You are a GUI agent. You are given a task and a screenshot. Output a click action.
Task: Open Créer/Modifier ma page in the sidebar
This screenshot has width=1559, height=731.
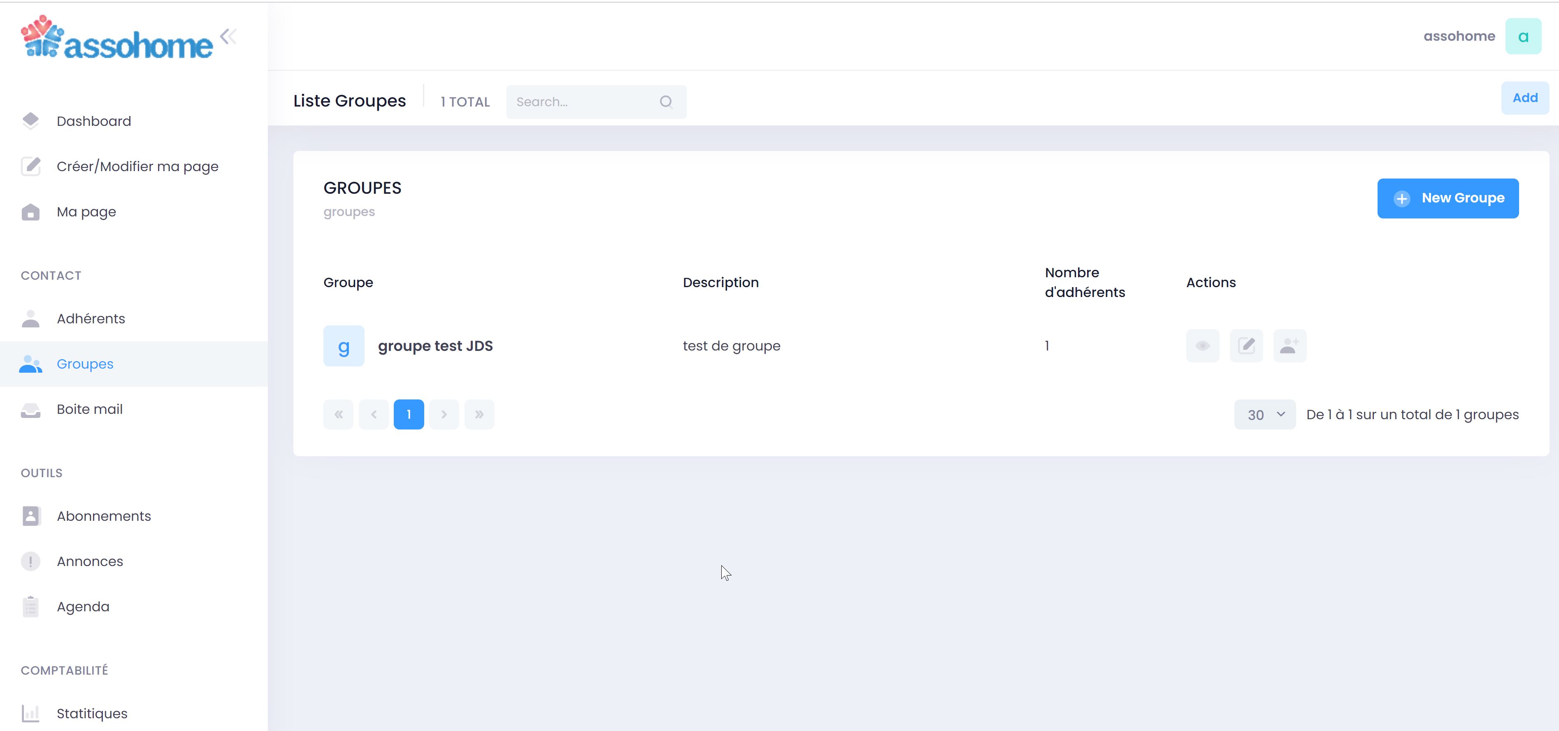click(137, 167)
